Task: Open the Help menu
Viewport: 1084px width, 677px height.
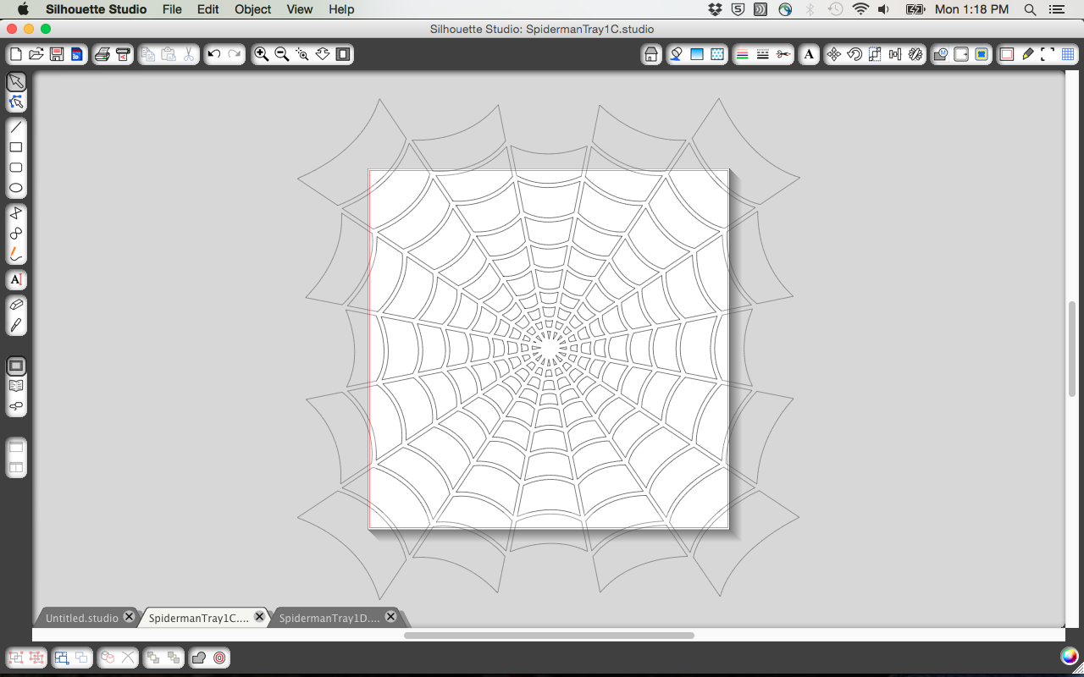Action: pos(341,9)
